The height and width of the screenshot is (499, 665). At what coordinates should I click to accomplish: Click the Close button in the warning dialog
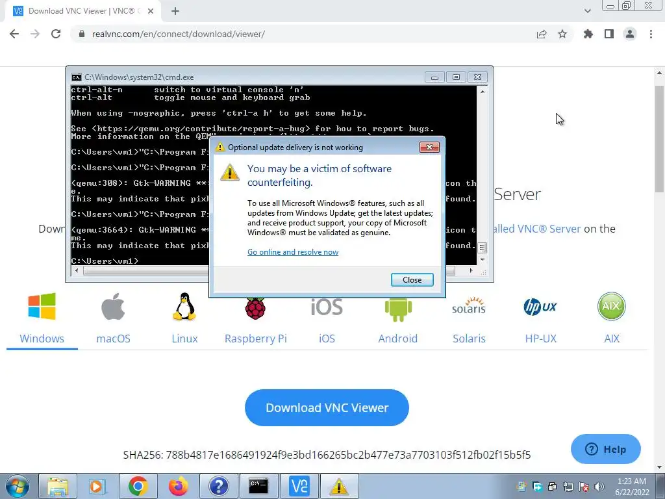pos(412,279)
